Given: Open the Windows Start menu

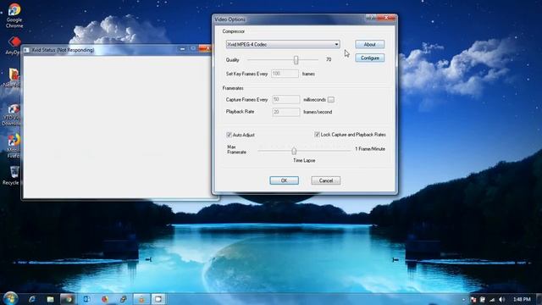Looking at the screenshot, I should click(10, 298).
